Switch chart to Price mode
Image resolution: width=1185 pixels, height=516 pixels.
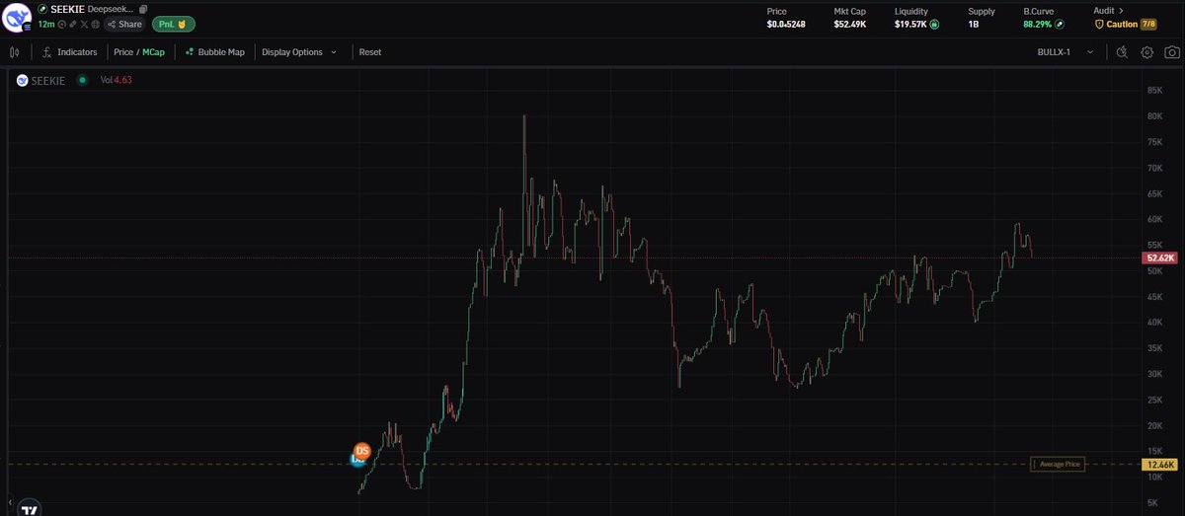coord(123,52)
